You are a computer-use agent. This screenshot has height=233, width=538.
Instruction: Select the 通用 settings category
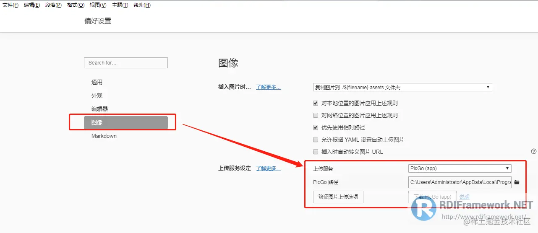point(97,82)
